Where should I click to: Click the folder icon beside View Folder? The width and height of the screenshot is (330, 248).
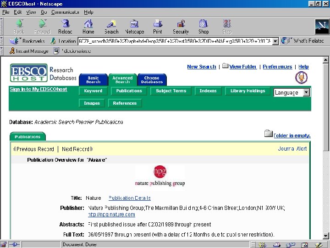(x=225, y=66)
